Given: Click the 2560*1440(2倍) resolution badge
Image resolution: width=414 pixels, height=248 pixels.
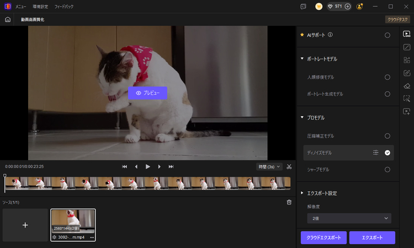Looking at the screenshot, I should point(66,228).
